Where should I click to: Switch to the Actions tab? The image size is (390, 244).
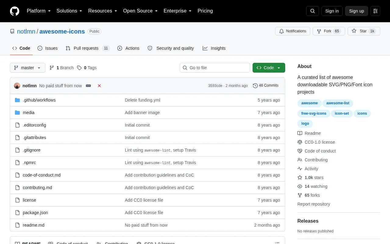click(128, 48)
